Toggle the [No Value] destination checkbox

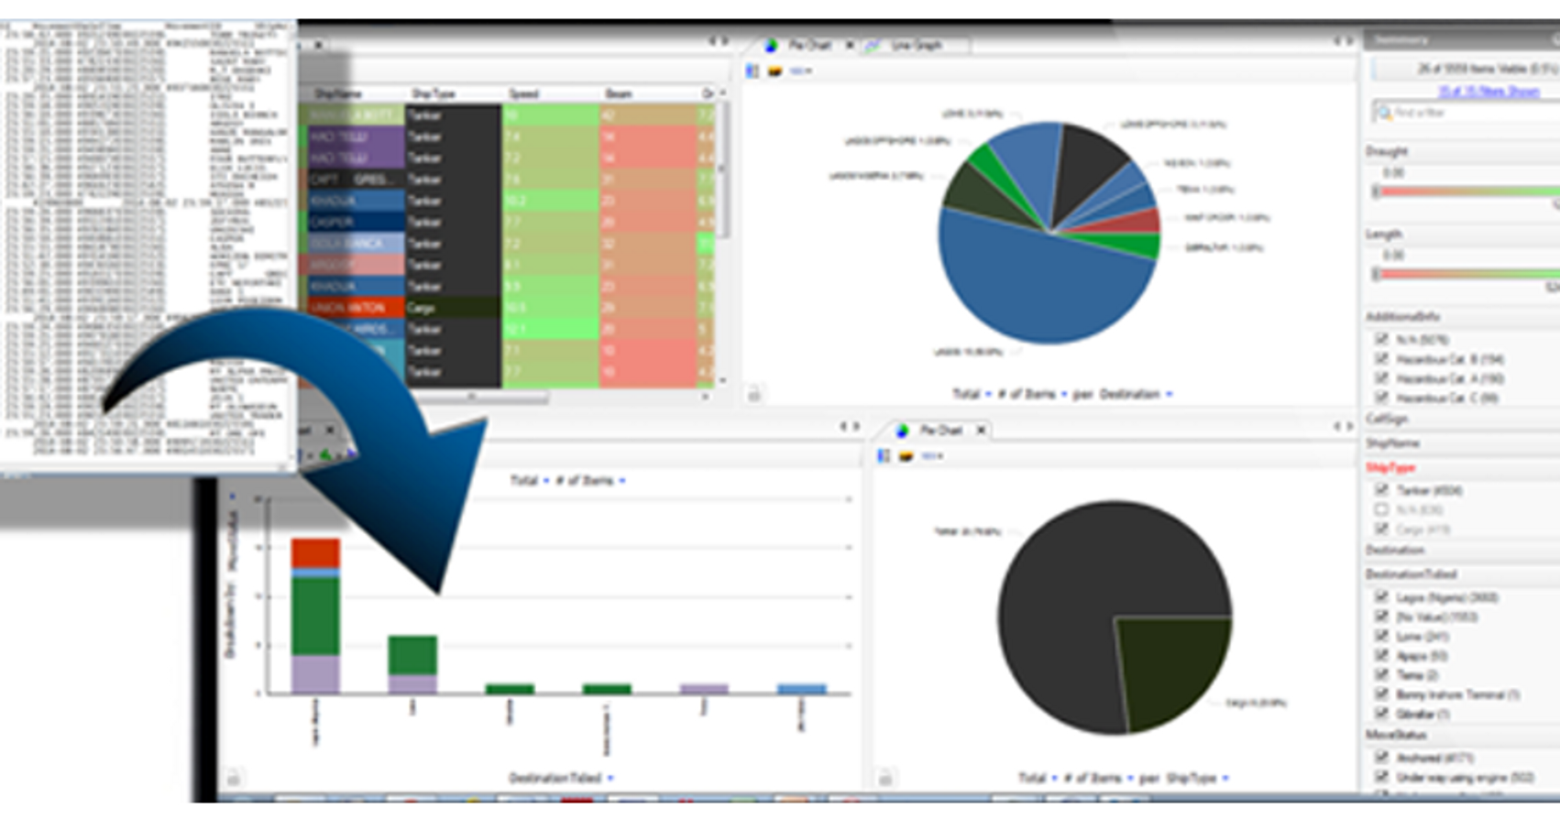tap(1381, 616)
